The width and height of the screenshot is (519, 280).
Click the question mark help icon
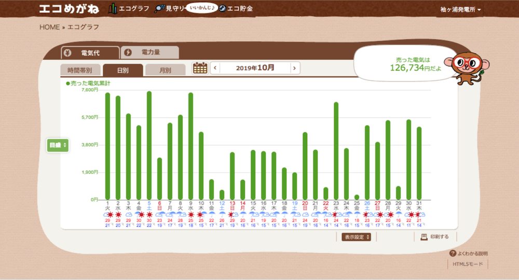coord(453,254)
